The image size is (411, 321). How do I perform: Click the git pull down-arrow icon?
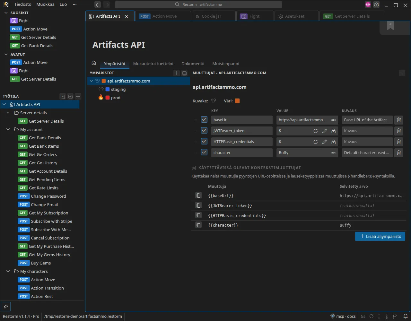pos(387,316)
